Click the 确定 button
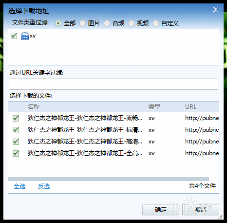Viewport: 227px width, 223px height. click(161, 210)
